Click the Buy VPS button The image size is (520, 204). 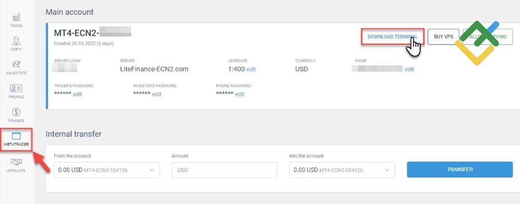[x=444, y=37]
